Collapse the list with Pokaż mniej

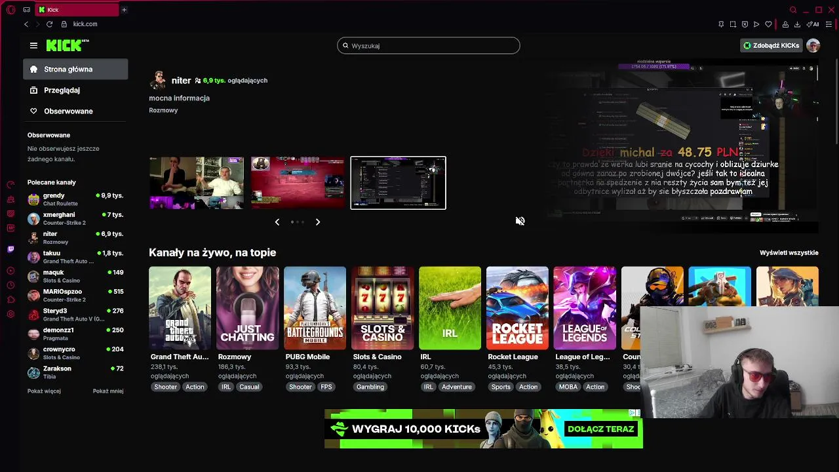pyautogui.click(x=108, y=391)
